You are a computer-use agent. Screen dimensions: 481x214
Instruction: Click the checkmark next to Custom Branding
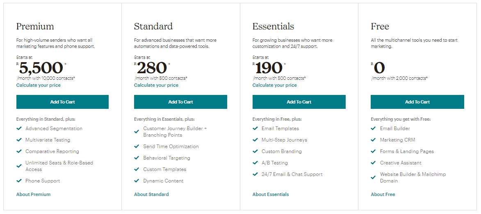point(255,151)
